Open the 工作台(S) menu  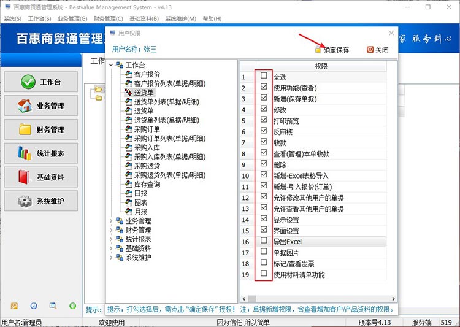[x=39, y=18]
